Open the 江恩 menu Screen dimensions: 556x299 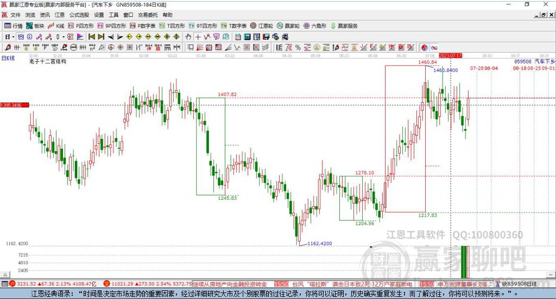[x=60, y=15]
